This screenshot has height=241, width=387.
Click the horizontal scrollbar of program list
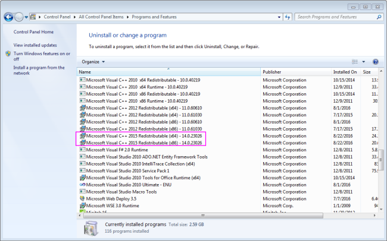(x=203, y=215)
